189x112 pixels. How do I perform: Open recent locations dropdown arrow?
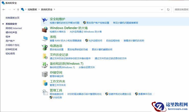point(14,9)
